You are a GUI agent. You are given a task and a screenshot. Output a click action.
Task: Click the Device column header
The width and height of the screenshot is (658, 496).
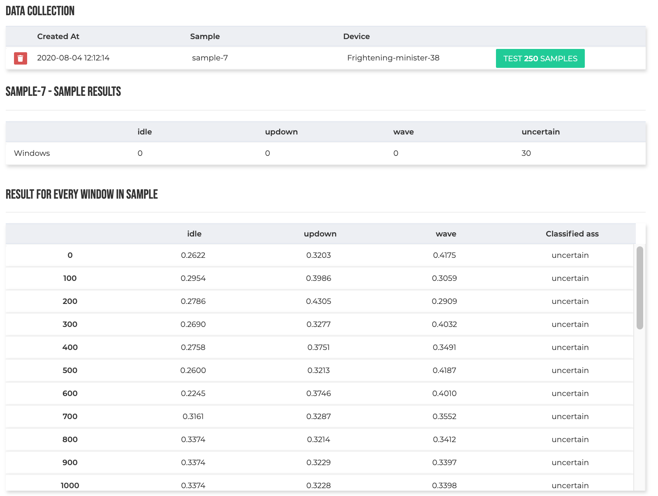356,36
